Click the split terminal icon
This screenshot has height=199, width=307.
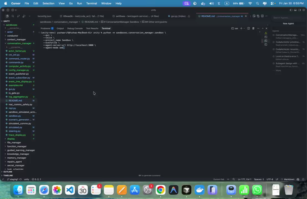(249, 28)
